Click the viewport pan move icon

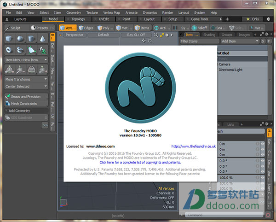(144, 41)
